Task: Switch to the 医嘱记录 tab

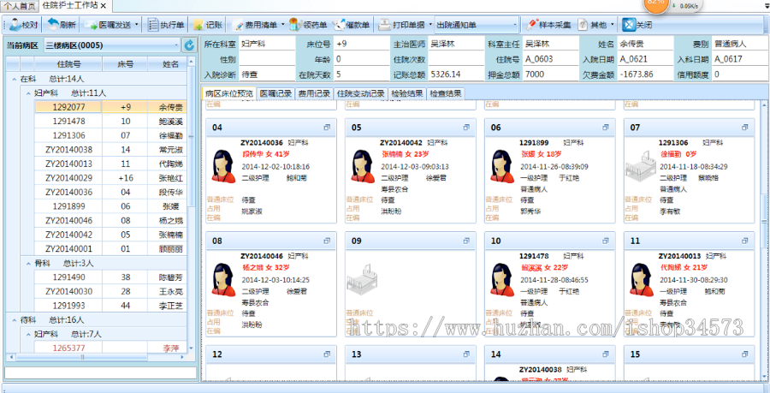Action: (276, 93)
